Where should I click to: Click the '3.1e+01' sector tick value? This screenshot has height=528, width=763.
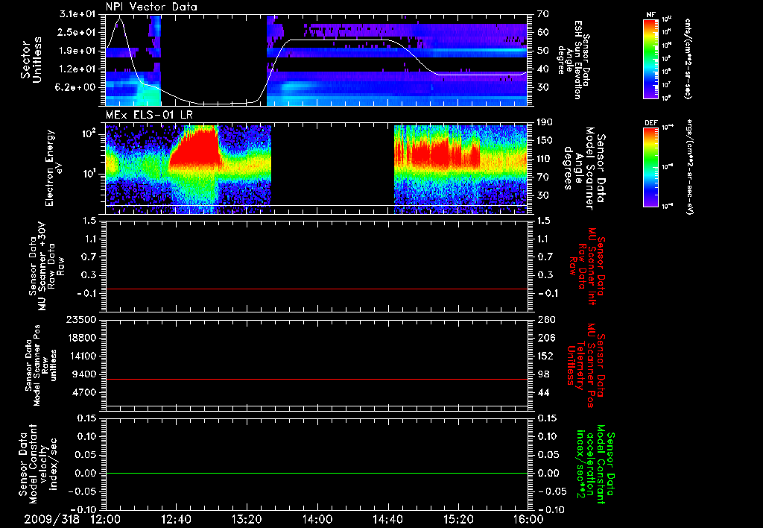point(80,14)
